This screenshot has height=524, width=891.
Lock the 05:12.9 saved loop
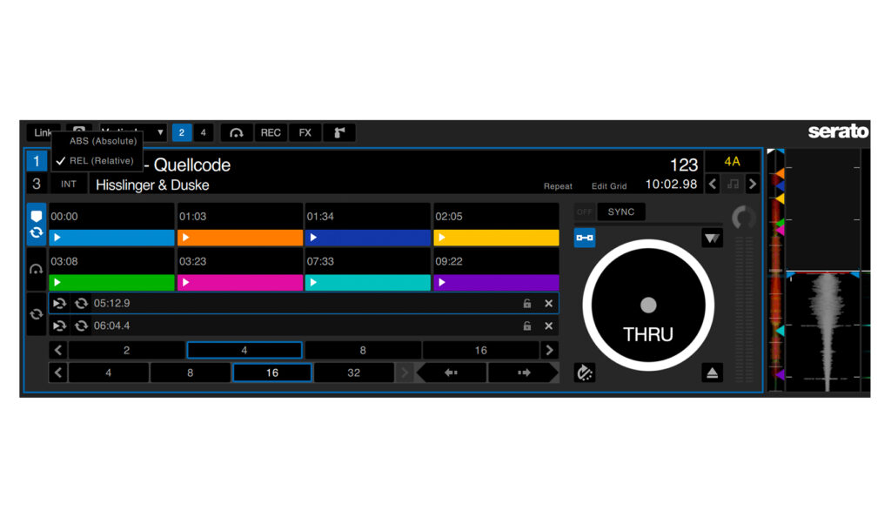(x=526, y=304)
